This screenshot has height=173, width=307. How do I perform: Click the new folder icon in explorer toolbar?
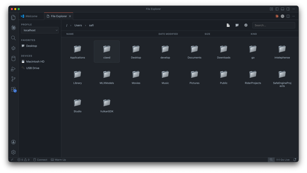237,25
